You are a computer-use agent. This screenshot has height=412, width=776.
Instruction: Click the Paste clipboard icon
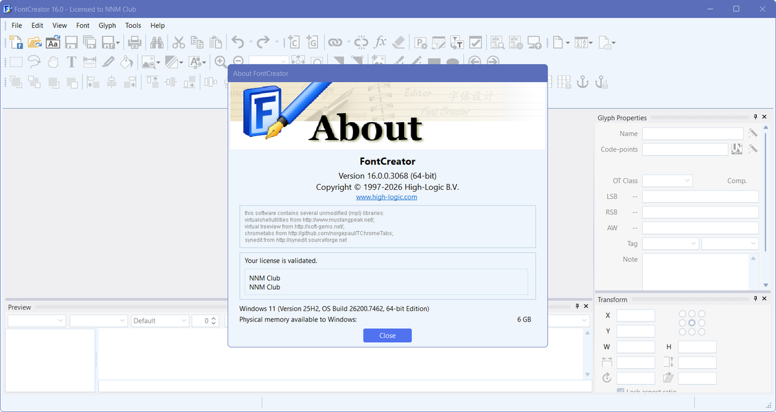pos(215,43)
